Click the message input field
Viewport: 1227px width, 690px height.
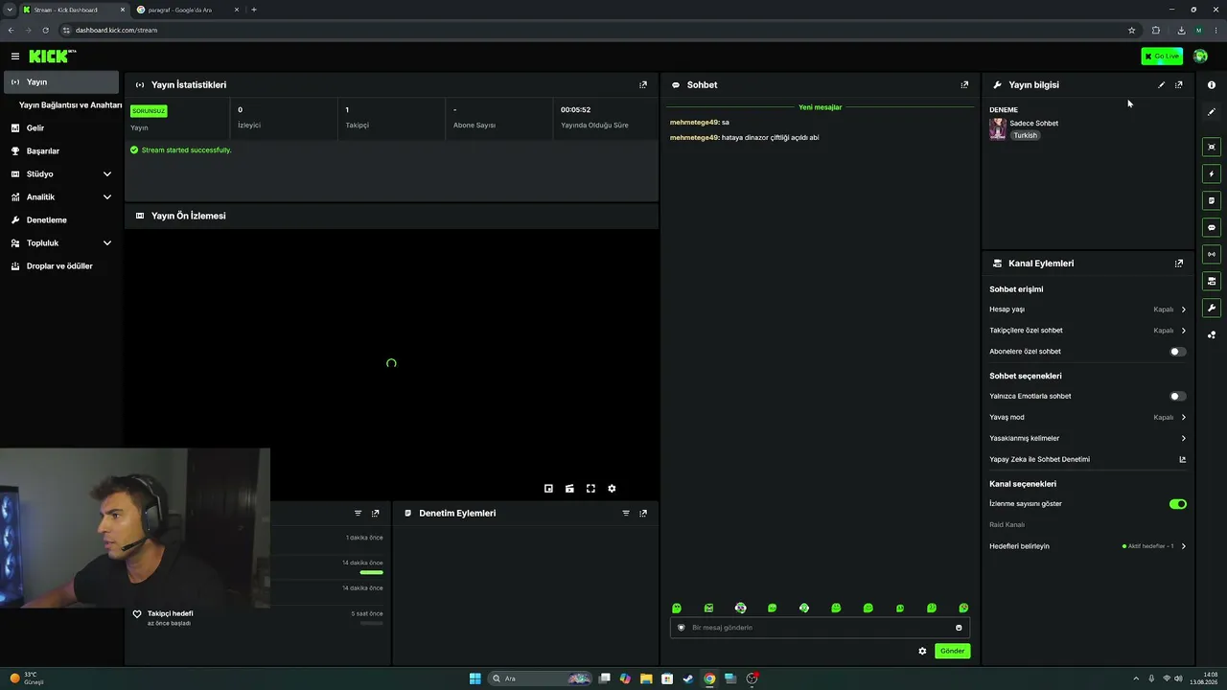[820, 628]
